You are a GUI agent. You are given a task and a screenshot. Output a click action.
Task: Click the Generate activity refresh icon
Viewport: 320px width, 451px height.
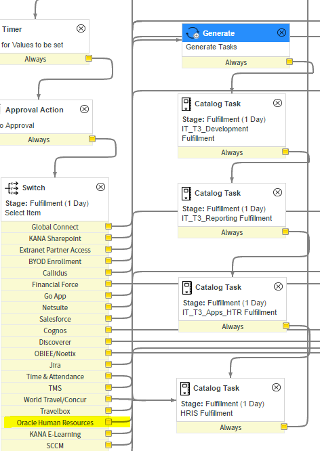[x=193, y=33]
